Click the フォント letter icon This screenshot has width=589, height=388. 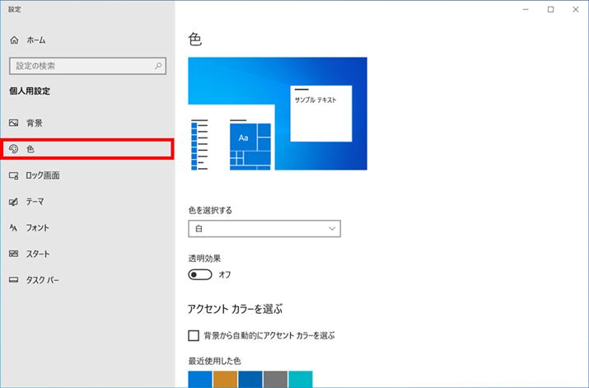(x=13, y=227)
